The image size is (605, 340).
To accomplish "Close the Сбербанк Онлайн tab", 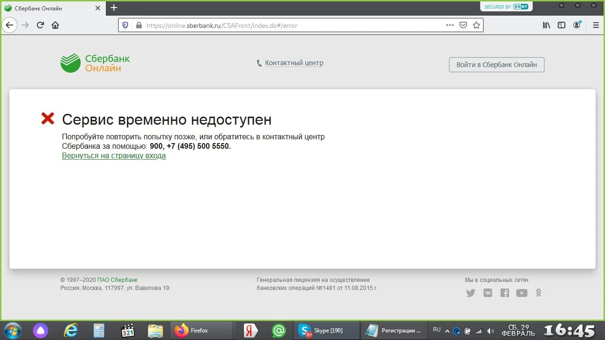I will pos(97,8).
